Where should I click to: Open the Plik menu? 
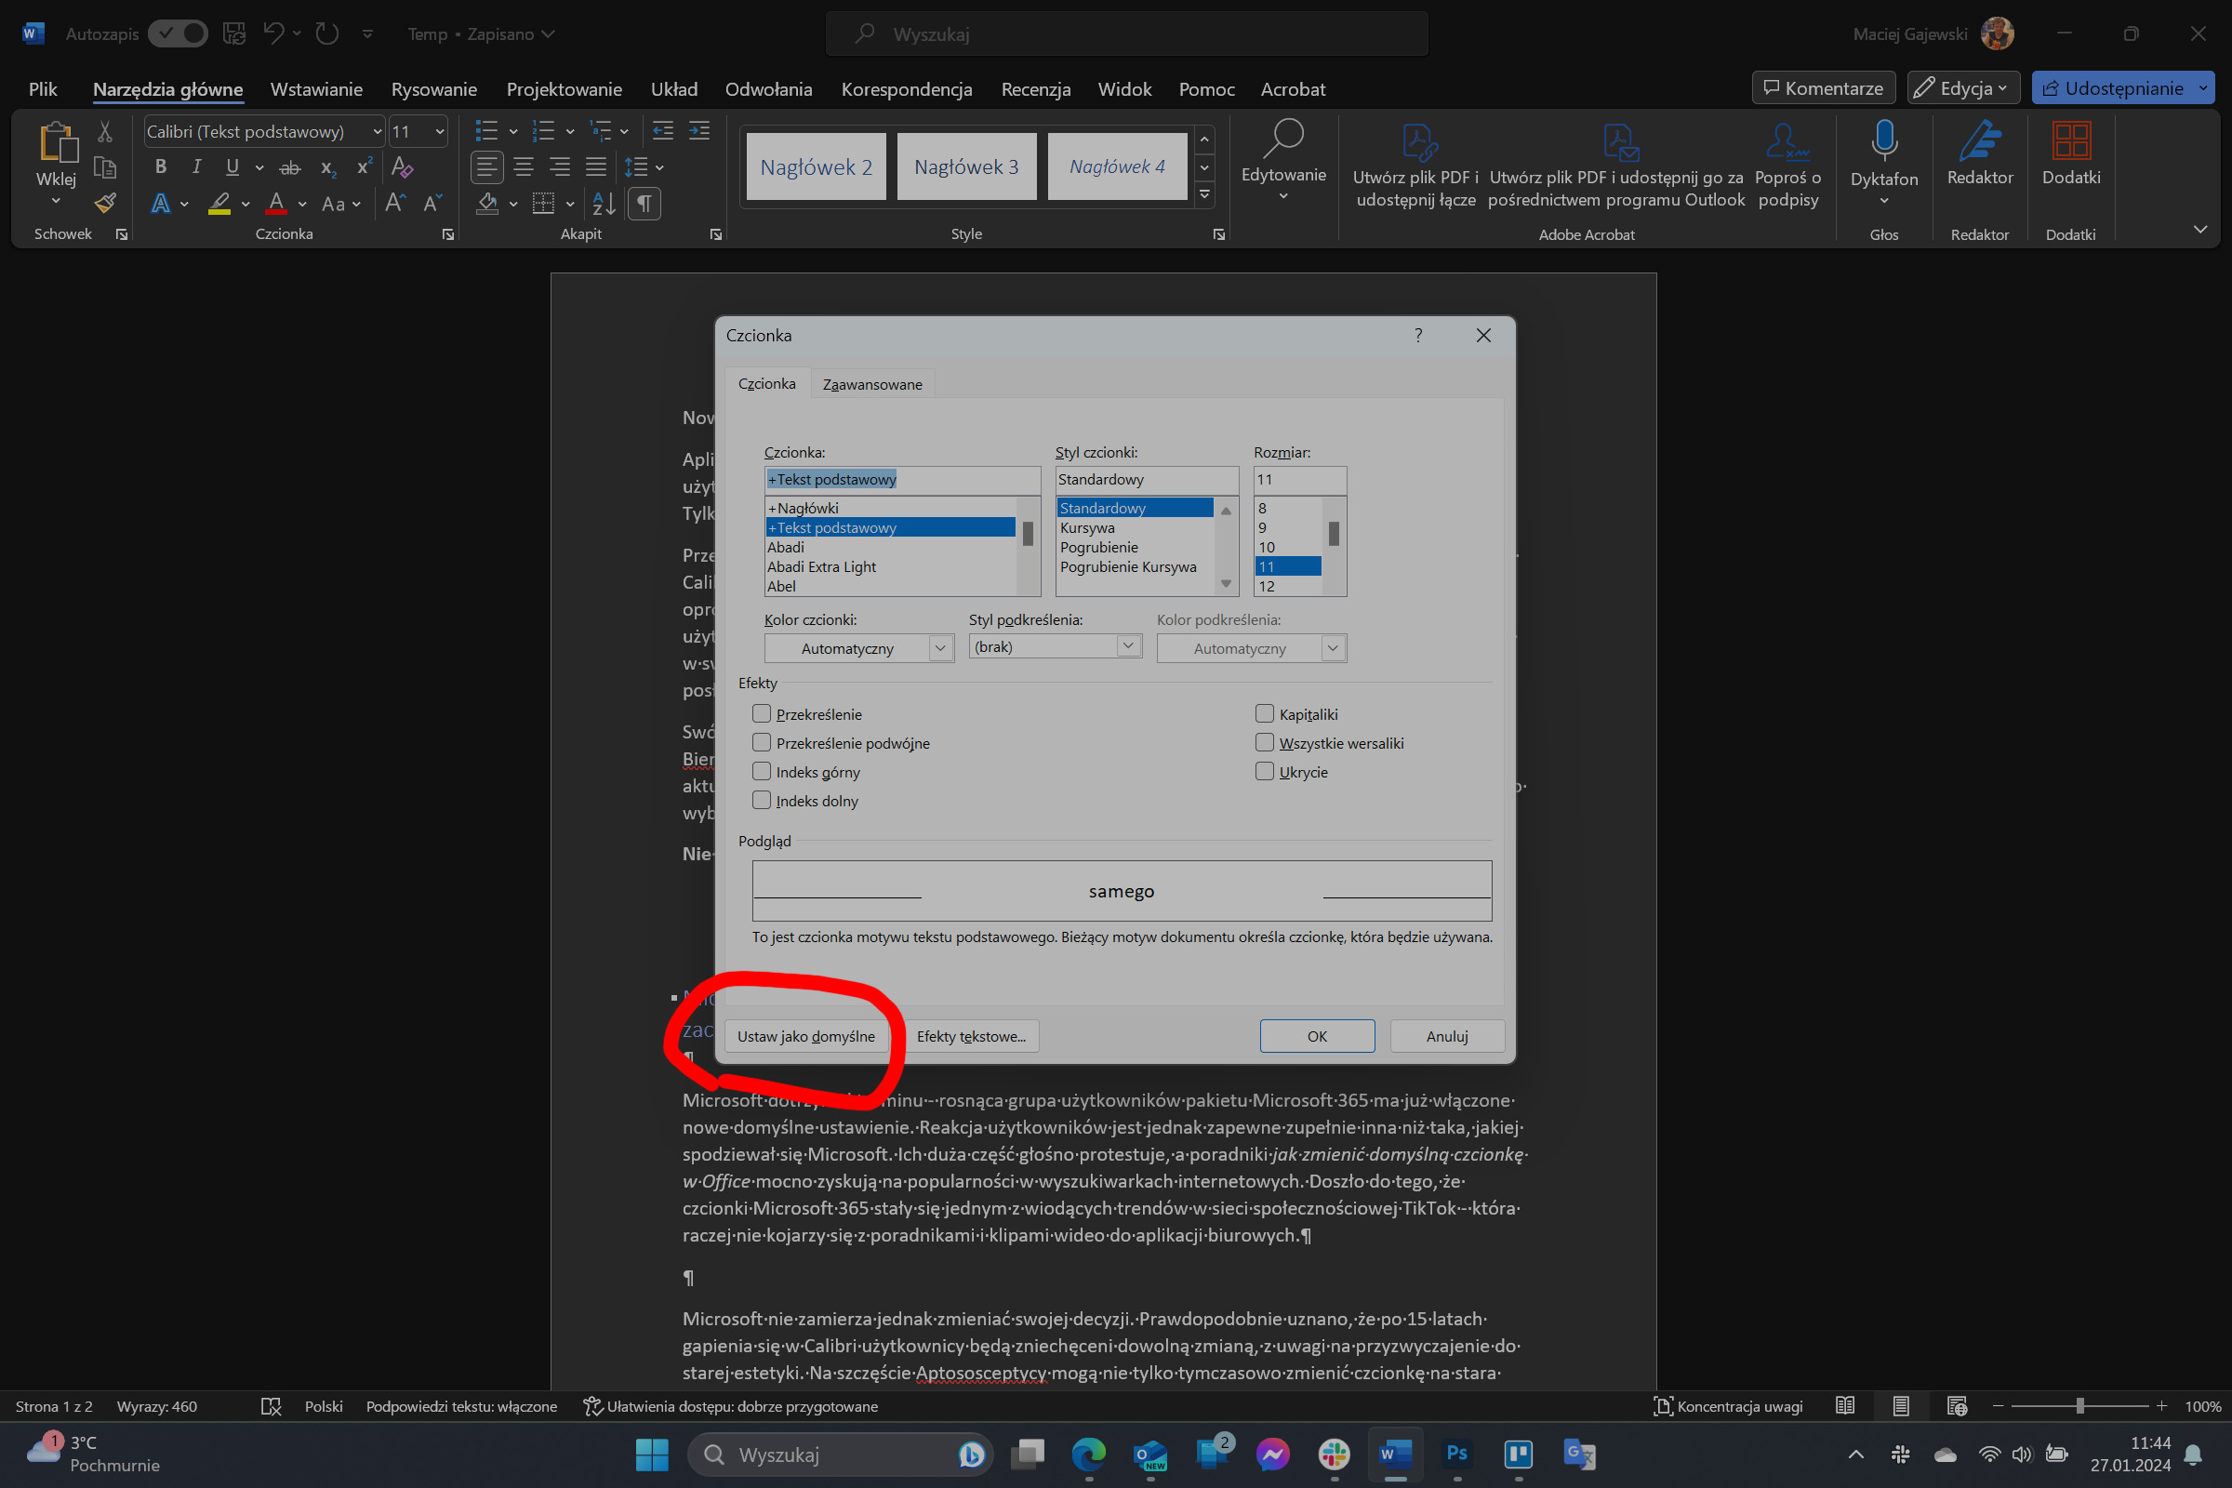click(x=43, y=89)
